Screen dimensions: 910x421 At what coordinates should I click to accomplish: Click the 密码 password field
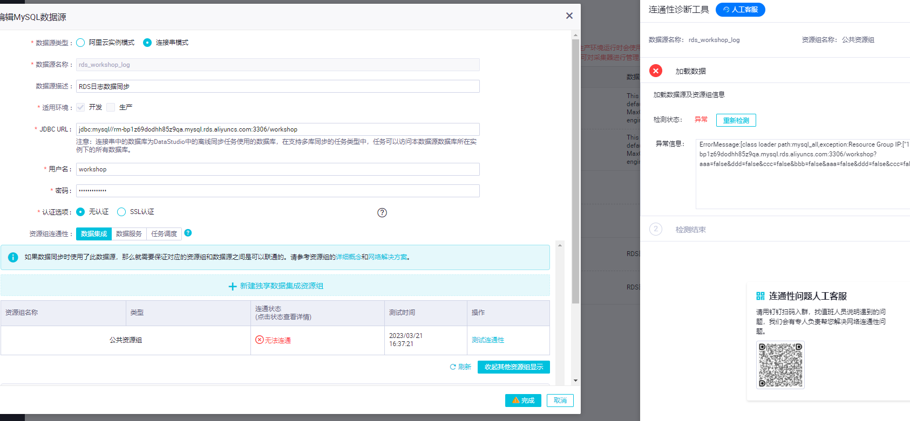[x=277, y=191]
